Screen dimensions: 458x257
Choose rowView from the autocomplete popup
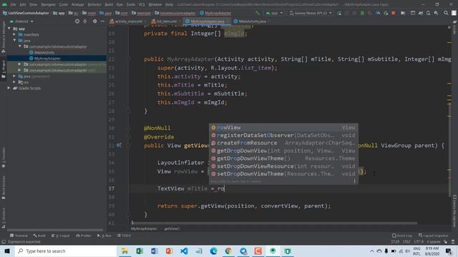pyautogui.click(x=283, y=127)
